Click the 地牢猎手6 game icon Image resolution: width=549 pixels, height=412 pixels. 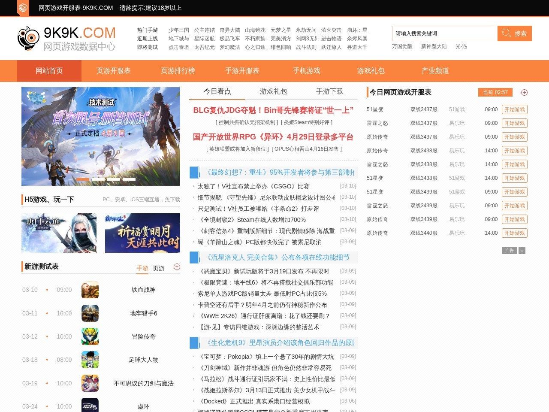pyautogui.click(x=90, y=313)
